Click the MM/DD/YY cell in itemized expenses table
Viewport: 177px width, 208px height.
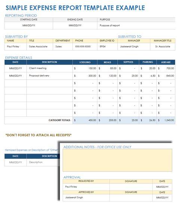[x=16, y=162]
